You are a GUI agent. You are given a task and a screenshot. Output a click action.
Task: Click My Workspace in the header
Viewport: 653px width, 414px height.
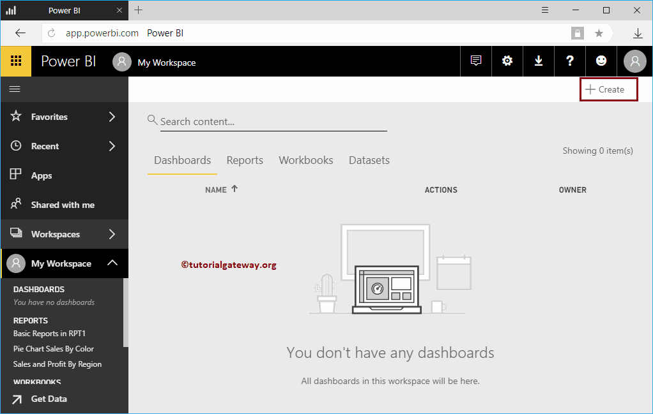[x=167, y=63]
